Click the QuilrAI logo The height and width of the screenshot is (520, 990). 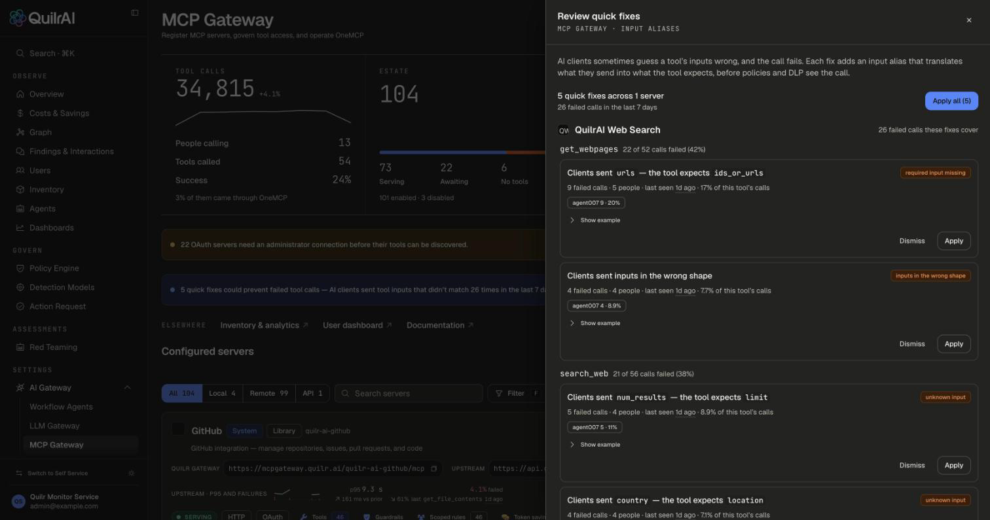click(x=42, y=18)
